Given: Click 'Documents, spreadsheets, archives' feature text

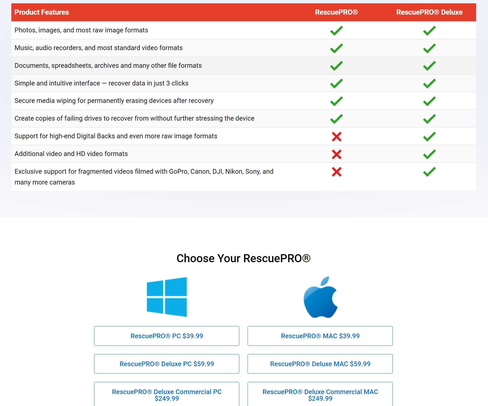Looking at the screenshot, I should [108, 66].
